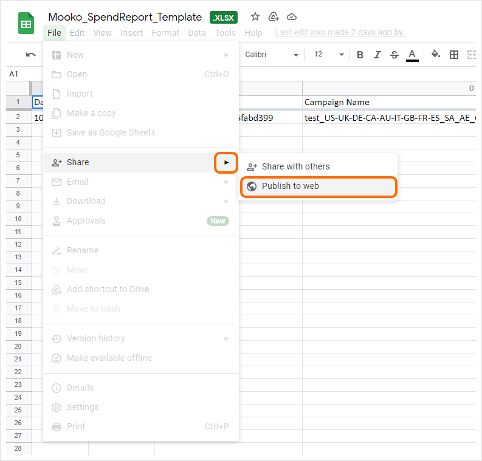Viewport: 482px width, 461px height.
Task: Open the Insert menu
Action: (131, 33)
